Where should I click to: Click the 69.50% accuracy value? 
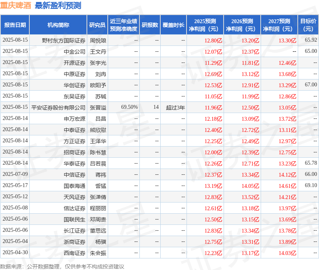(129, 107)
